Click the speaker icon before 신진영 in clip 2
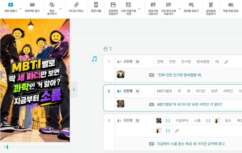 (119, 91)
